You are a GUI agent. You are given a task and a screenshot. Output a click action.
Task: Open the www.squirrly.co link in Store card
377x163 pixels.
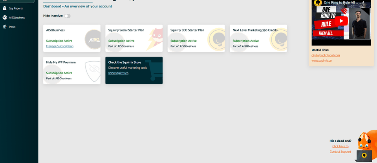coord(118,73)
